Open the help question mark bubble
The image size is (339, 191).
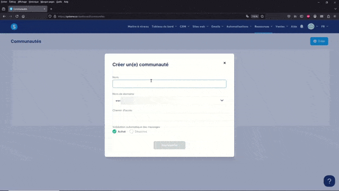(329, 181)
